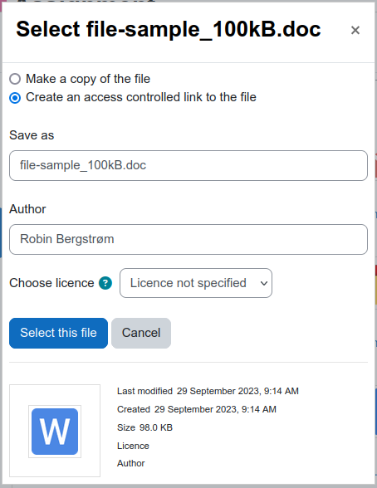Select the 'Make a copy of the file' radio button
The width and height of the screenshot is (377, 488).
(15, 79)
